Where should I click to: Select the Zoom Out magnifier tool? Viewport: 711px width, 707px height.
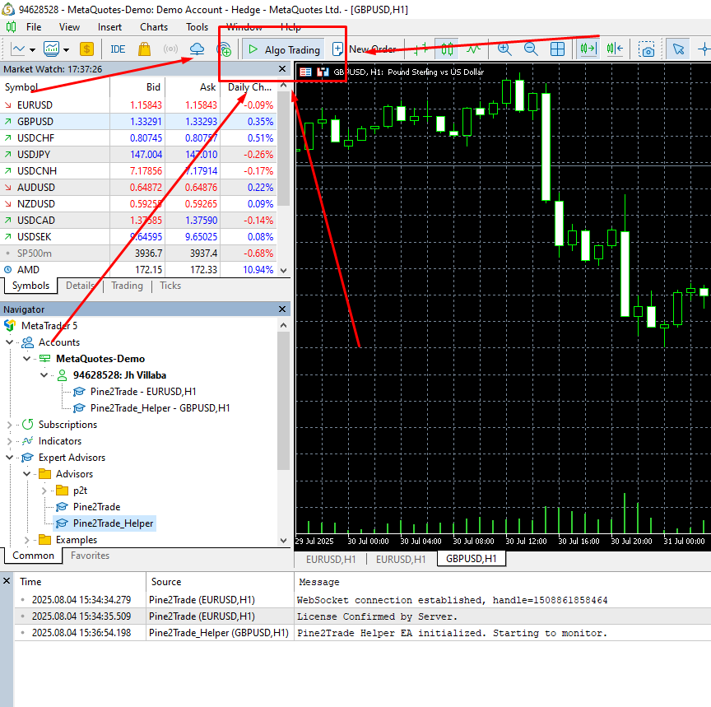coord(531,49)
